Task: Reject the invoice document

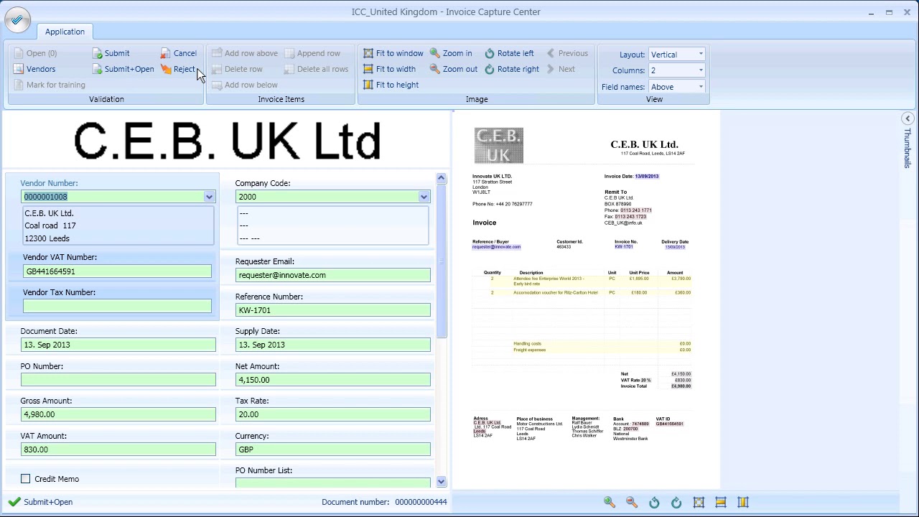Action: coord(177,69)
